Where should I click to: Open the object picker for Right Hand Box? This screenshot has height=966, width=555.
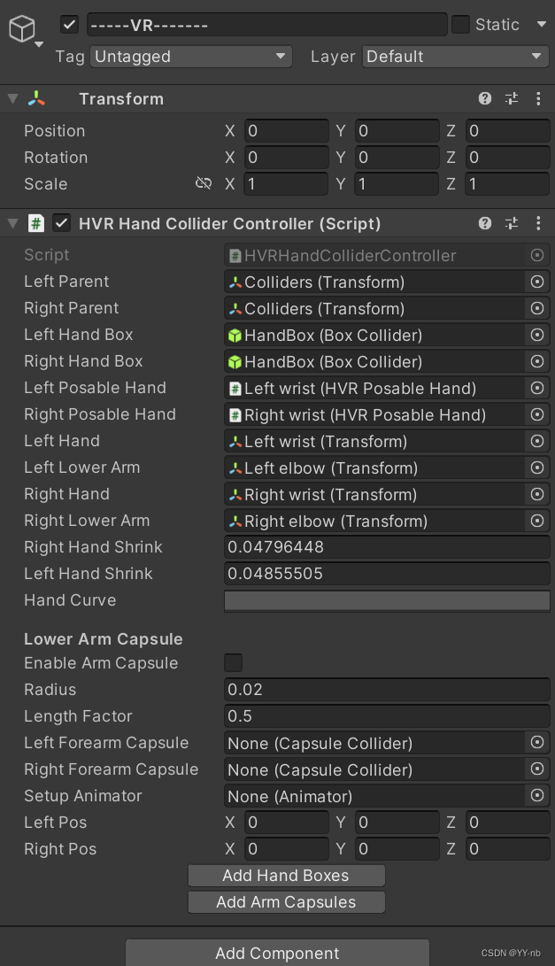tap(538, 361)
